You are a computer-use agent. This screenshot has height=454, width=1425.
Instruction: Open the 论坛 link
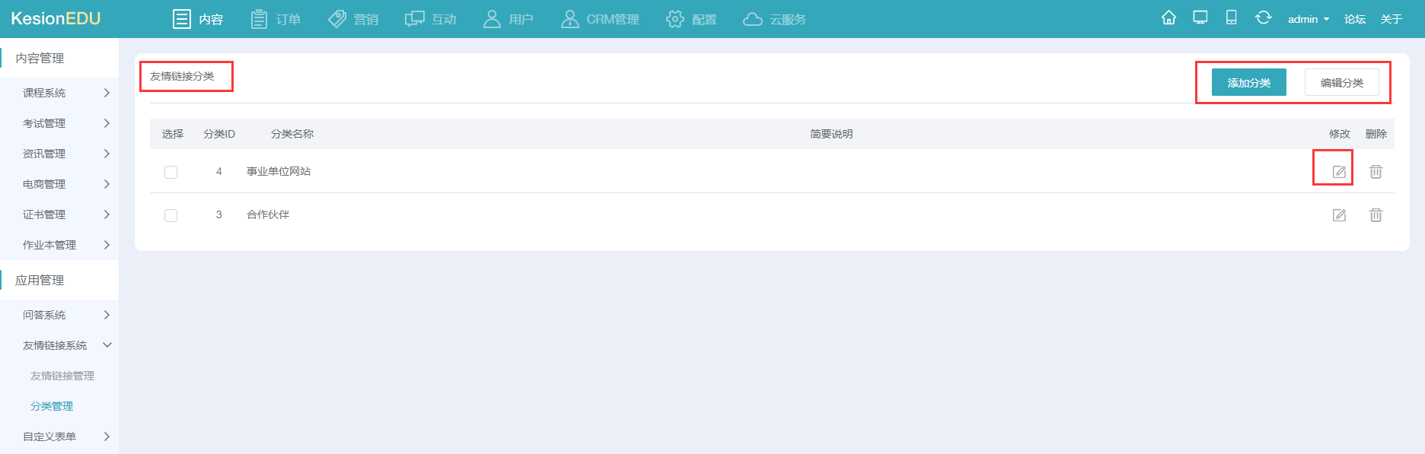(x=1354, y=19)
